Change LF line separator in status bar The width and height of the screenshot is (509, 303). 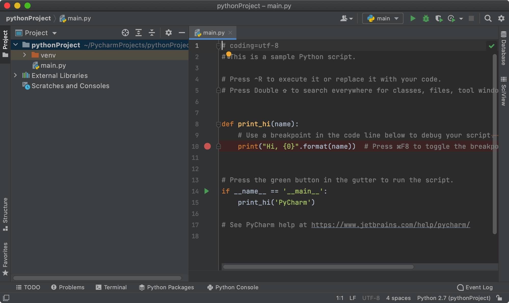[x=353, y=298]
